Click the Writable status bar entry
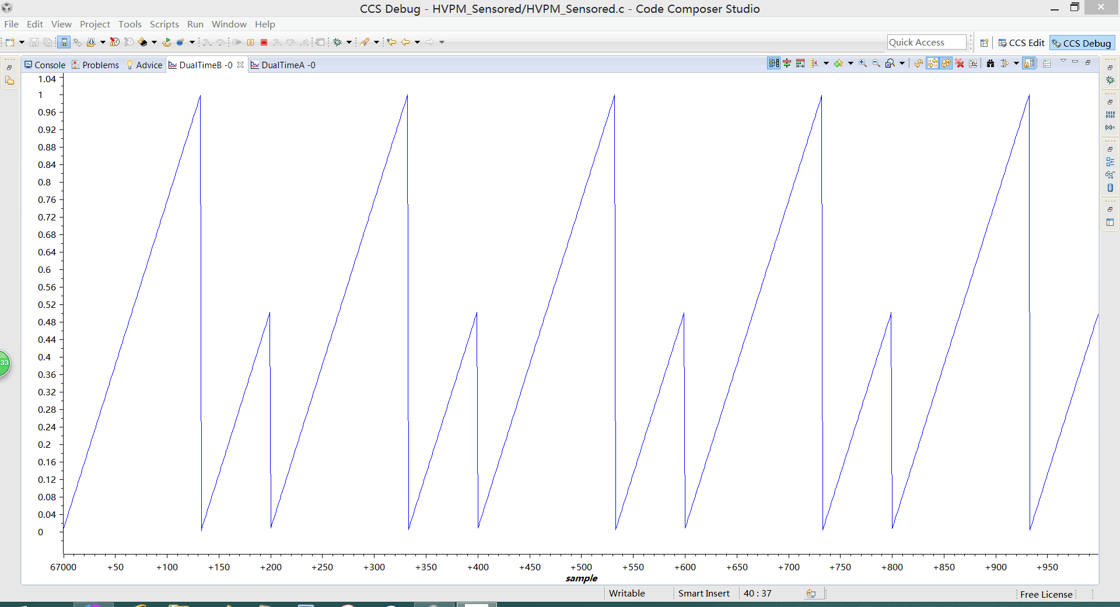1120x607 pixels. [626, 593]
